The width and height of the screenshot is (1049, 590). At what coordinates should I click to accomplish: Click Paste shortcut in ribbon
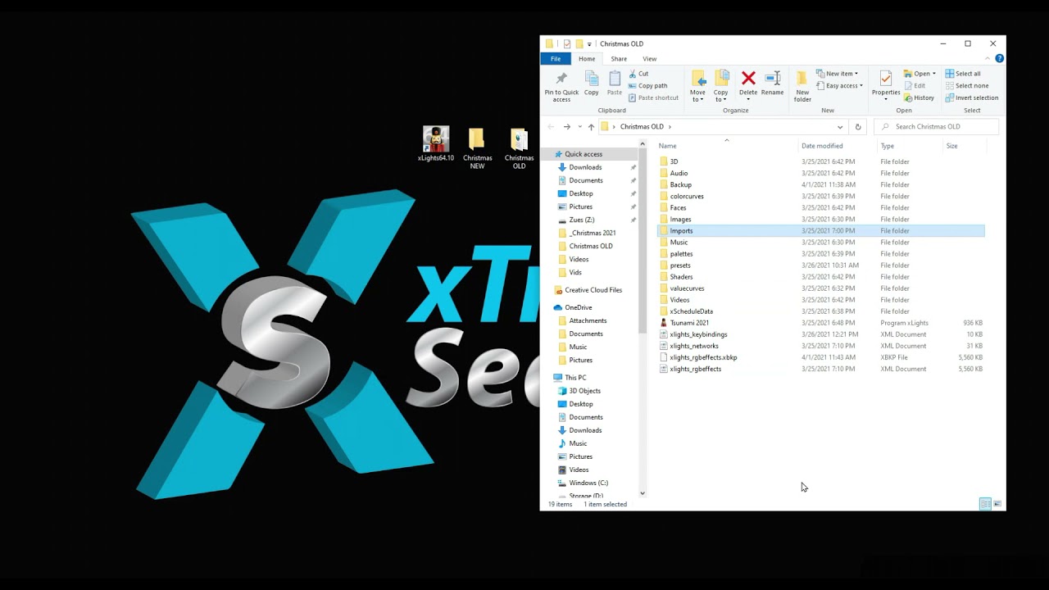(653, 98)
